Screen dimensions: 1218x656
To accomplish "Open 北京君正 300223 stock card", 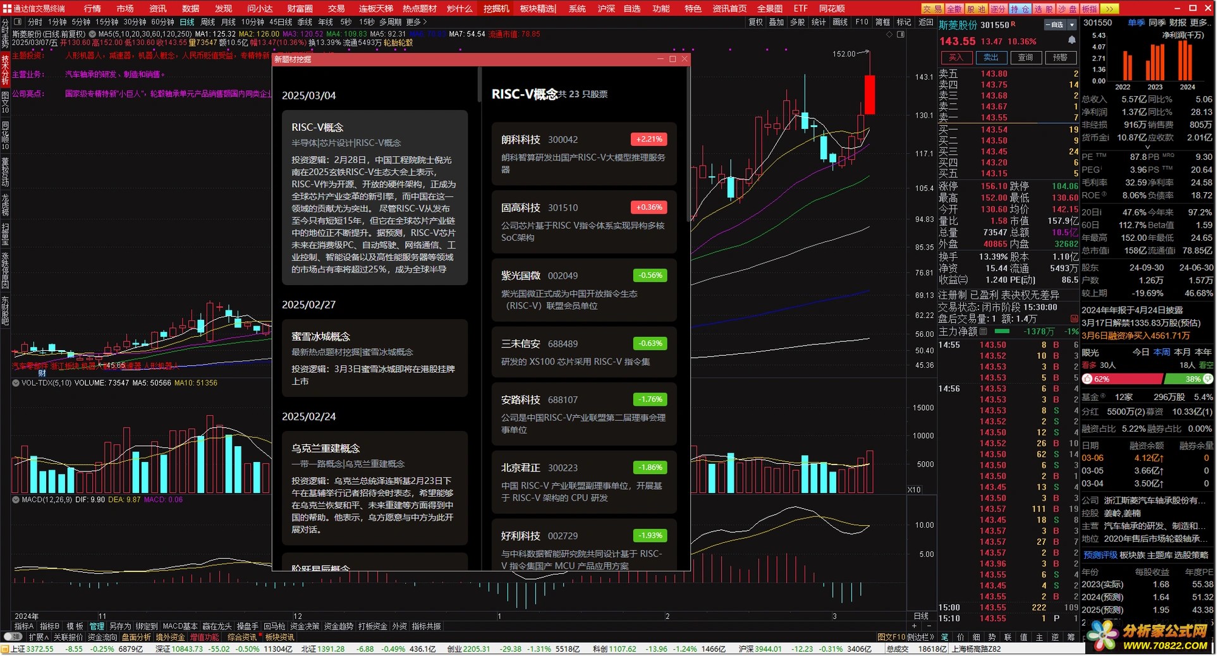I will pos(584,482).
